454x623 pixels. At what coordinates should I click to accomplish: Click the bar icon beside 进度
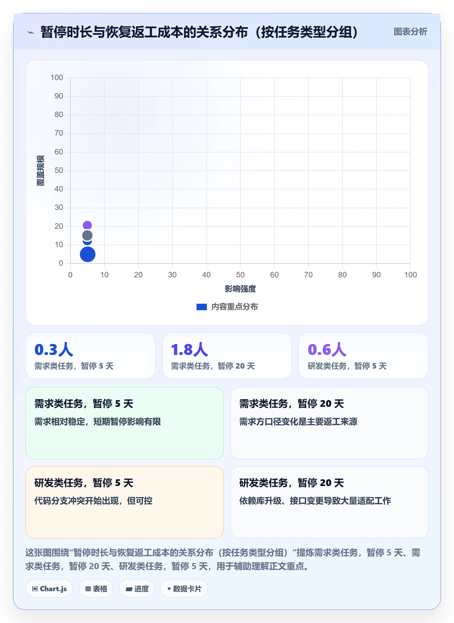129,589
